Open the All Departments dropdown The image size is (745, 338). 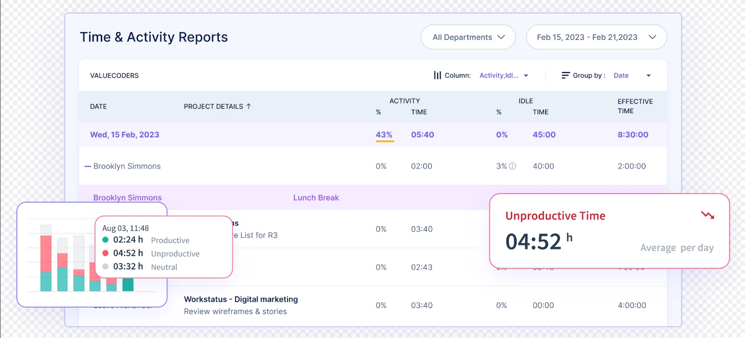tap(468, 37)
